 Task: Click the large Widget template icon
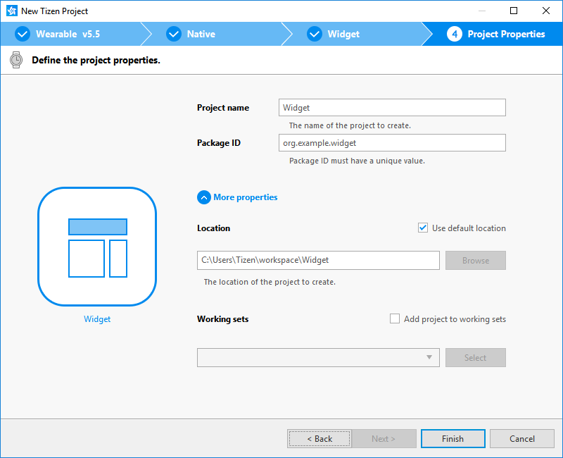(97, 246)
